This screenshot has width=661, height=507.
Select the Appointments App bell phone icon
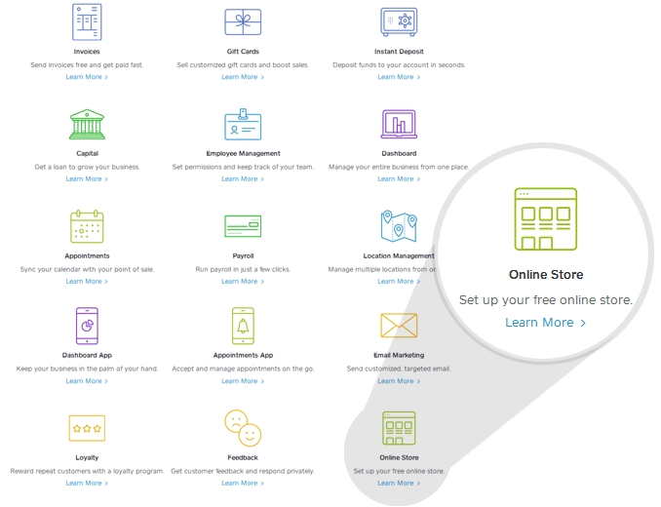pos(243,326)
